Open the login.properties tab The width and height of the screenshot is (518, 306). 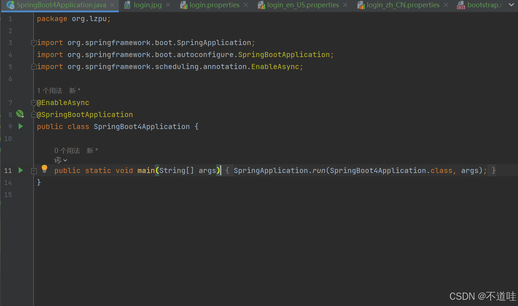pyautogui.click(x=214, y=5)
